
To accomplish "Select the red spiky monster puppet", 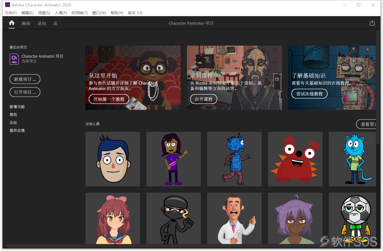I will tap(295, 159).
